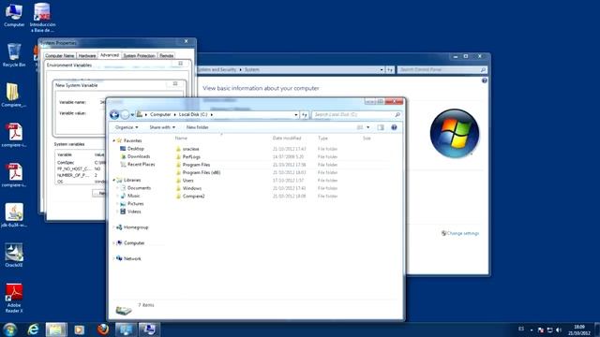Image resolution: width=600 pixels, height=337 pixels.
Task: Select Homegroup in navigation pane
Action: click(x=135, y=227)
